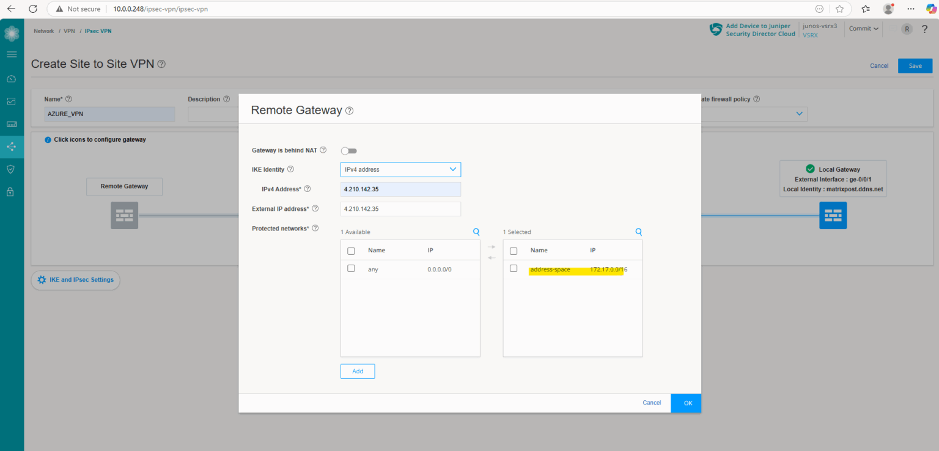
Task: Open the Security Policies shield icon
Action: pos(12,169)
